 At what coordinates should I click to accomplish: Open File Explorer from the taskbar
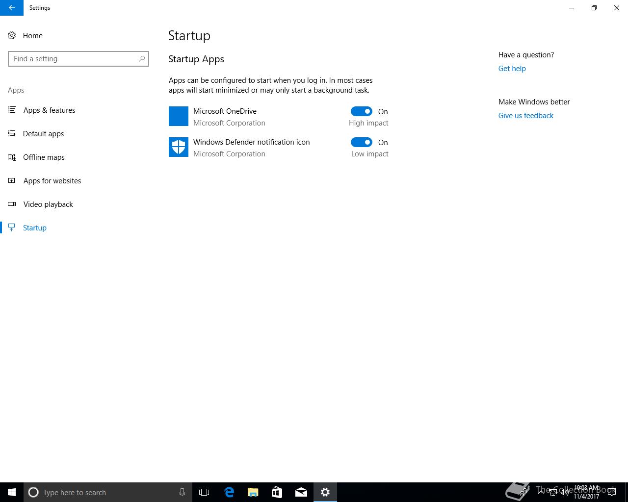tap(253, 492)
